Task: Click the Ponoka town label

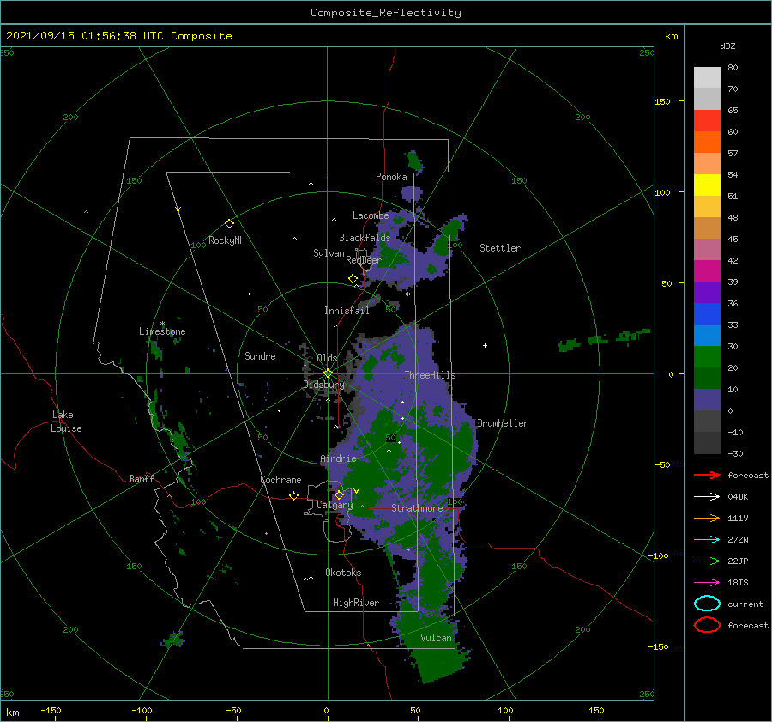Action: (x=391, y=177)
